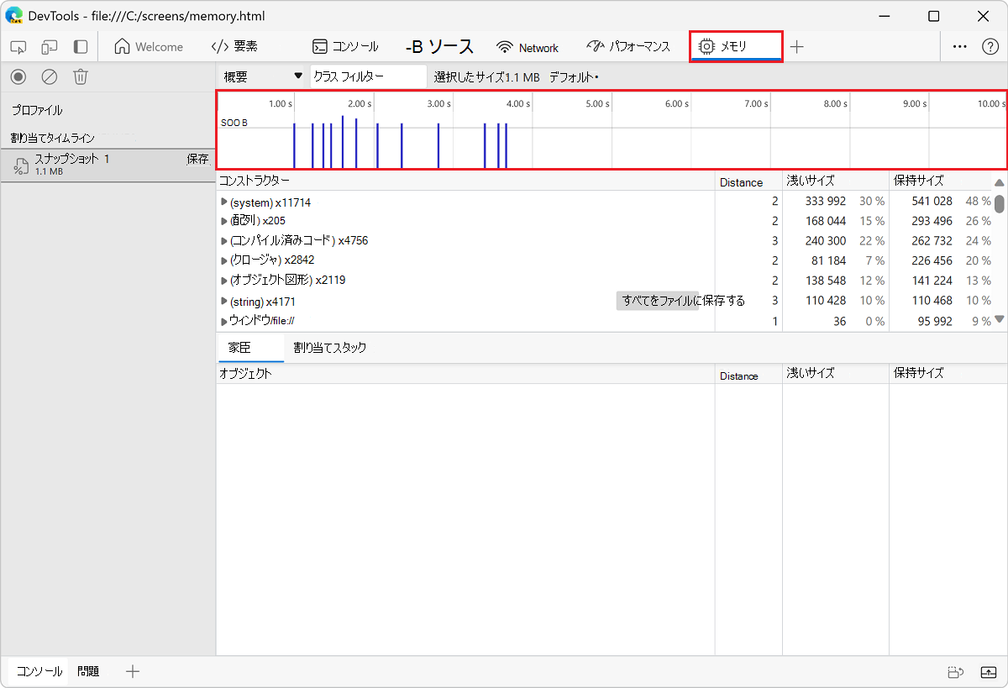The width and height of the screenshot is (1008, 688).
Task: Click the constructor table vertical scrollbar thumb
Action: [1000, 203]
